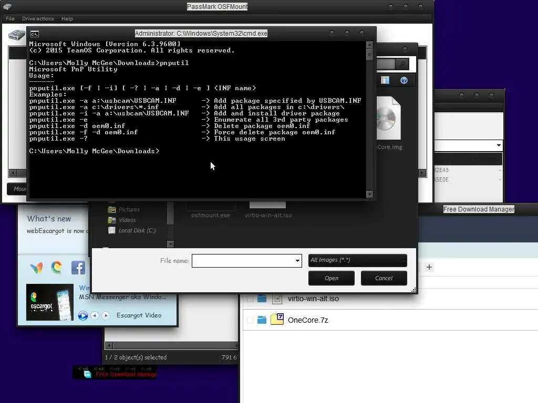The height and width of the screenshot is (403, 538).
Task: Click the search magnifier button in file dialog
Action: click(402, 63)
